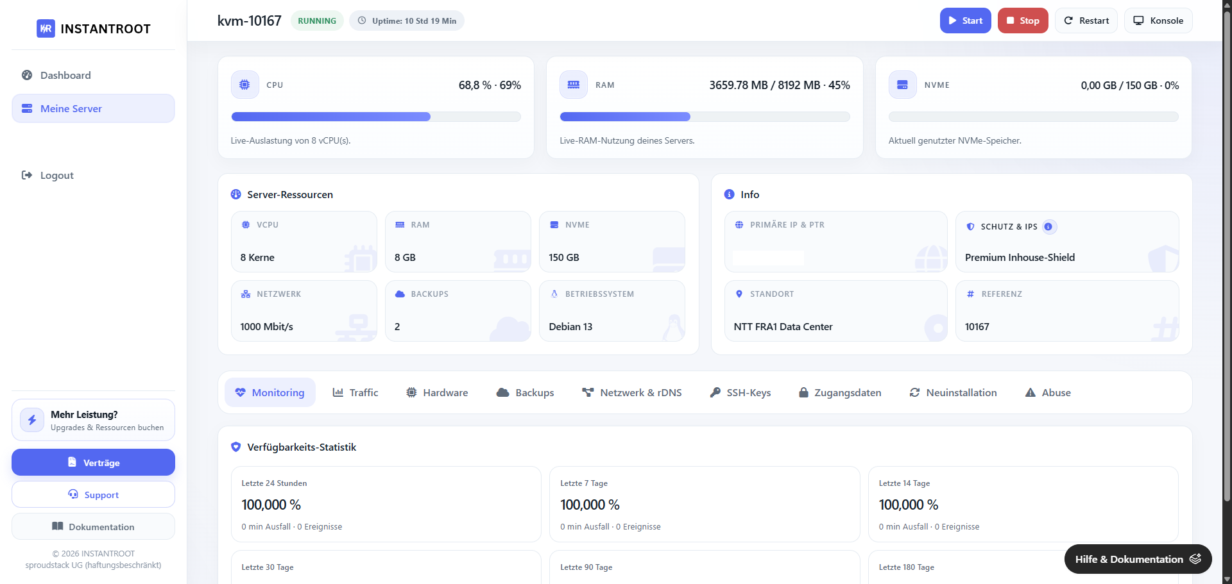The width and height of the screenshot is (1232, 584).
Task: Open the Dokumentation button in sidebar
Action: point(93,526)
